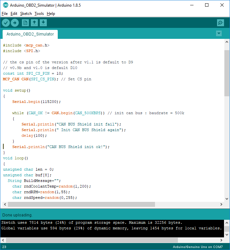The width and height of the screenshot is (230, 250).
Task: Click the 'CAN BUS Shield init ok!' line
Action: pos(61,147)
